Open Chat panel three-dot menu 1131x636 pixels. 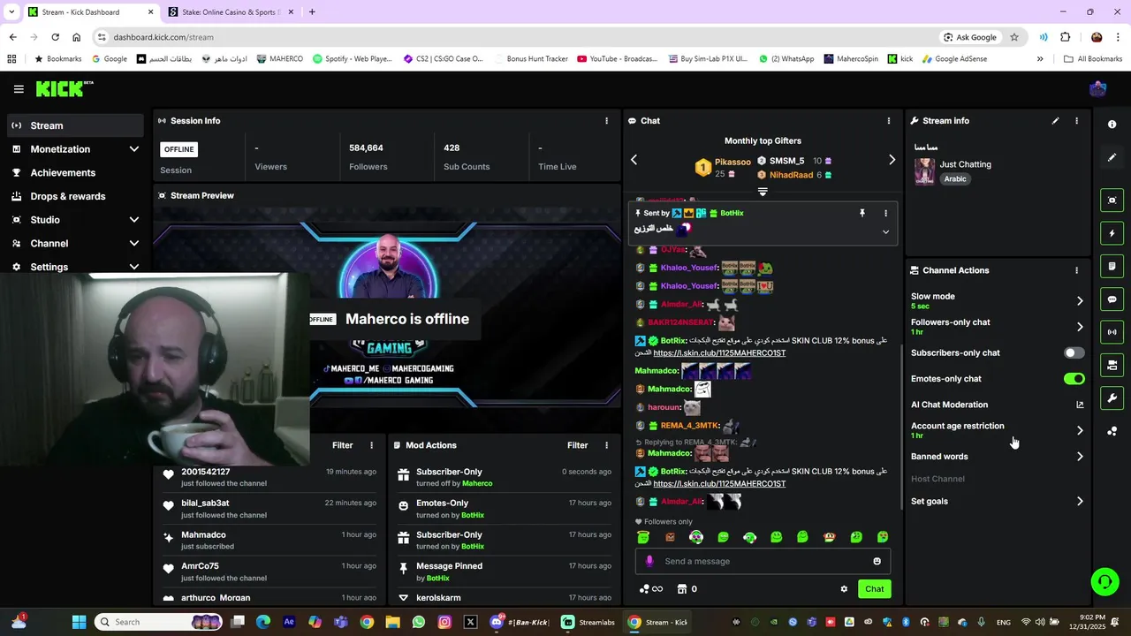pyautogui.click(x=889, y=121)
